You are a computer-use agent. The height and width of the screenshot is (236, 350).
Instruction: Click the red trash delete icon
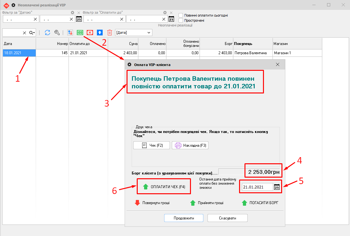[x=109, y=33]
